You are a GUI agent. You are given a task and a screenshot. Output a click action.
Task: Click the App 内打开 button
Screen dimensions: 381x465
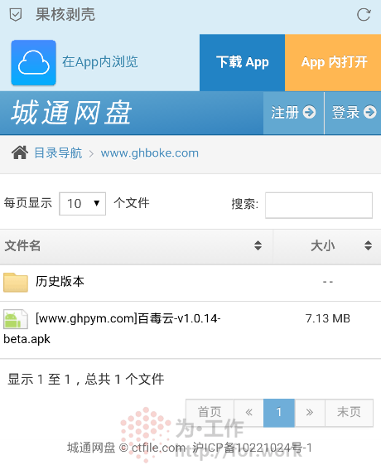coord(333,62)
